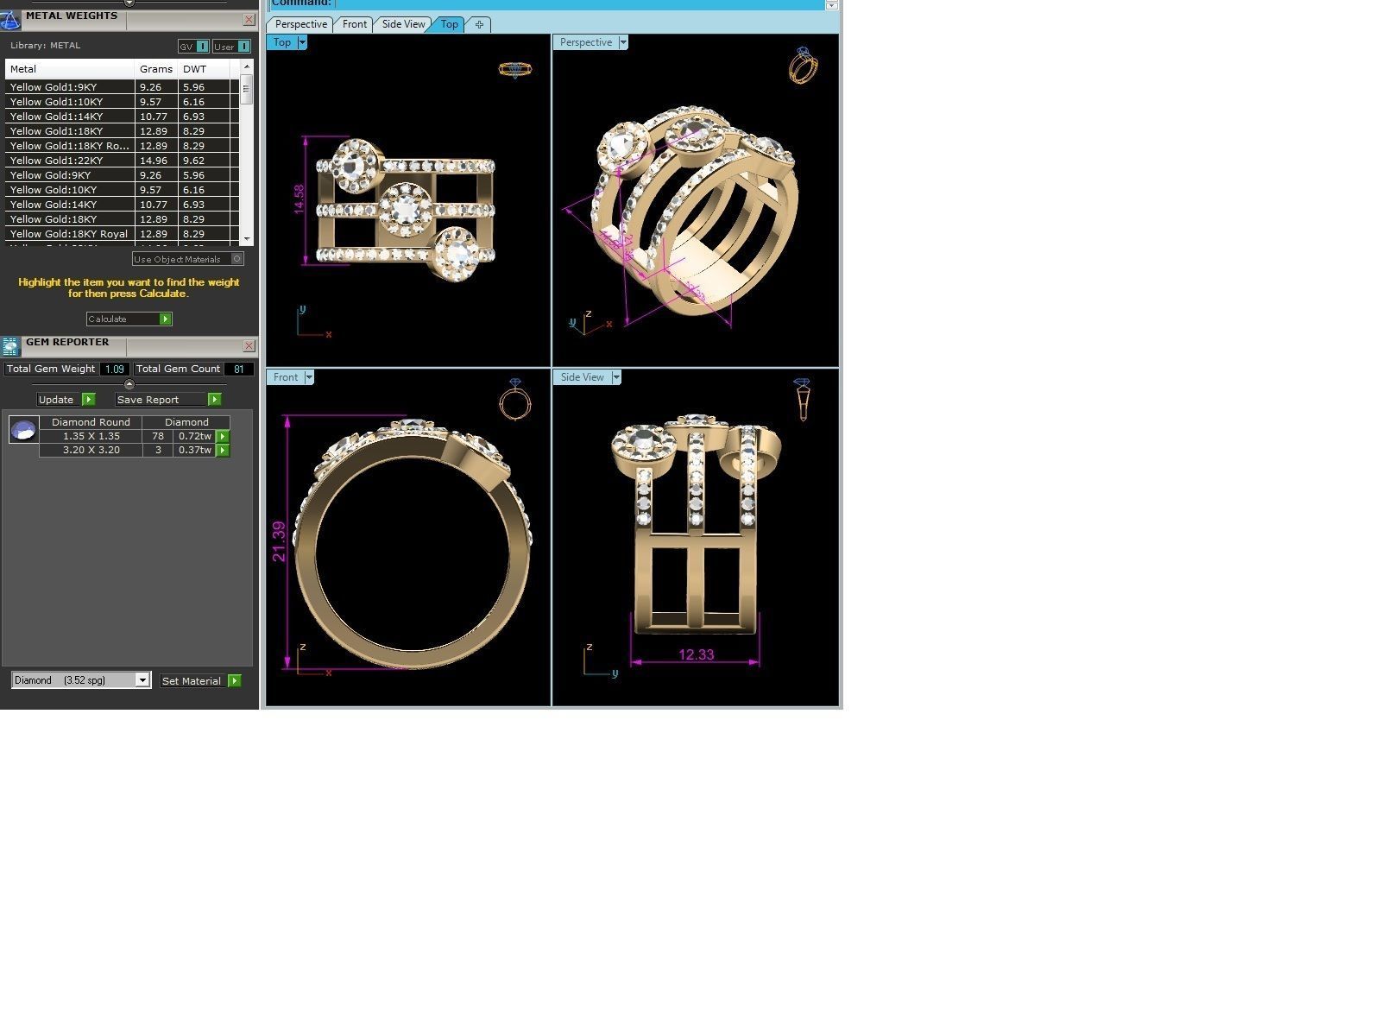Click the Metal Weights scale icon
1381x1036 pixels.
(x=10, y=19)
